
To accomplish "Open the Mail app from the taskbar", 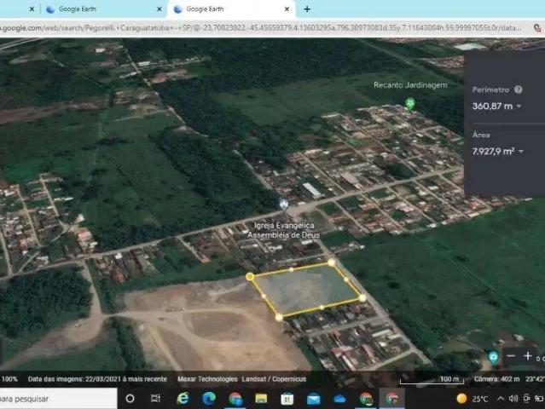I will click(x=314, y=399).
